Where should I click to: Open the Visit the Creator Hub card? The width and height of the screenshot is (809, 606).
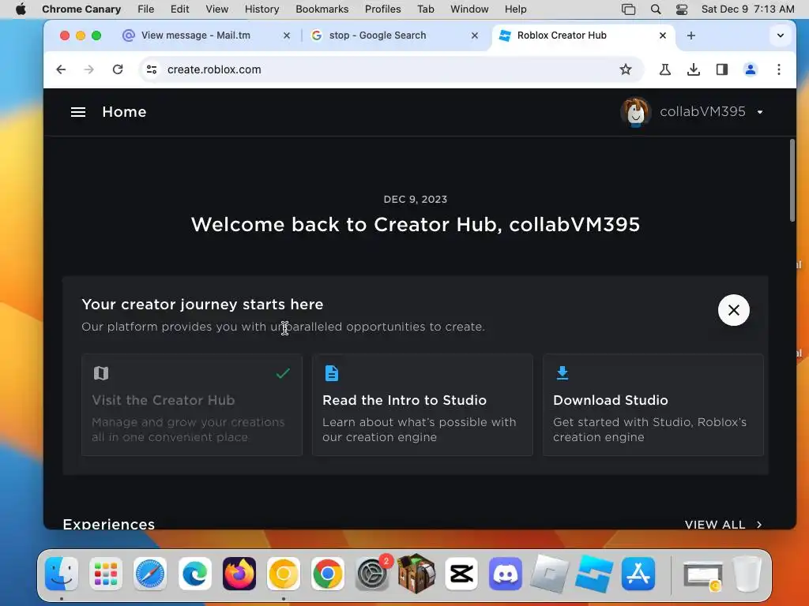[191, 405]
